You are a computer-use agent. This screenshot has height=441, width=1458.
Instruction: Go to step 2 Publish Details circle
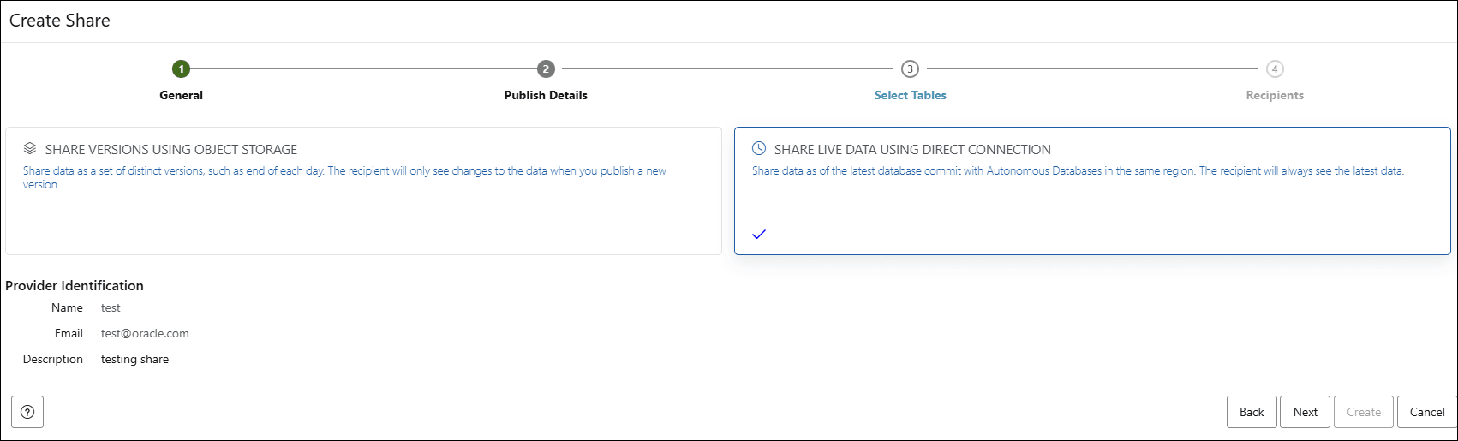[546, 69]
